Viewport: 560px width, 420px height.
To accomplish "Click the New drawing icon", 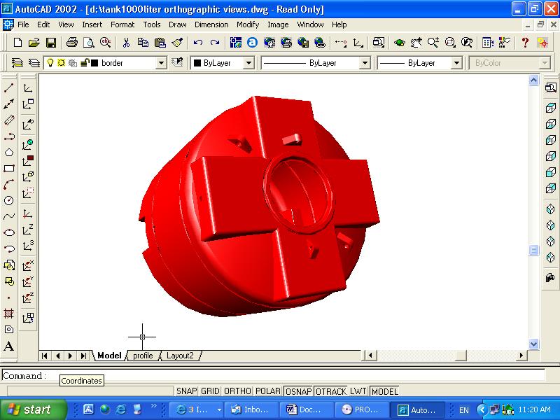I will [x=17, y=43].
